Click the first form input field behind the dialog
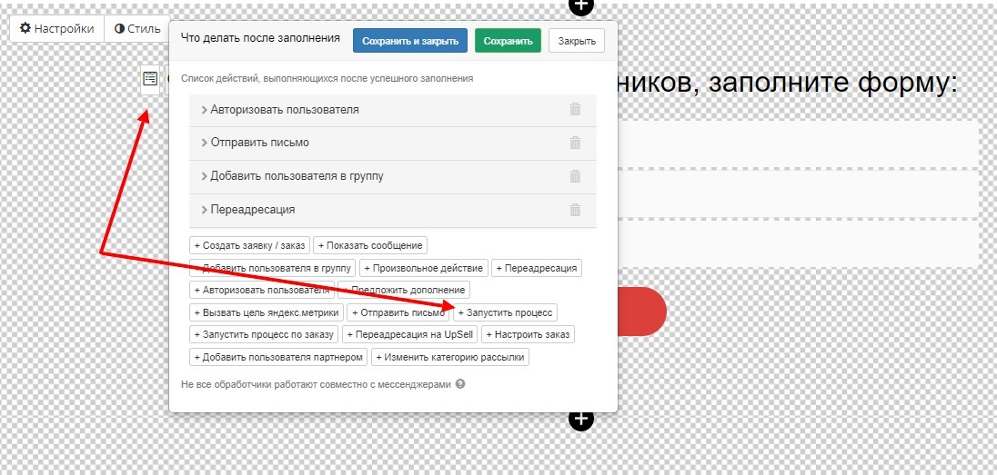This screenshot has width=997, height=475. pyautogui.click(x=798, y=144)
